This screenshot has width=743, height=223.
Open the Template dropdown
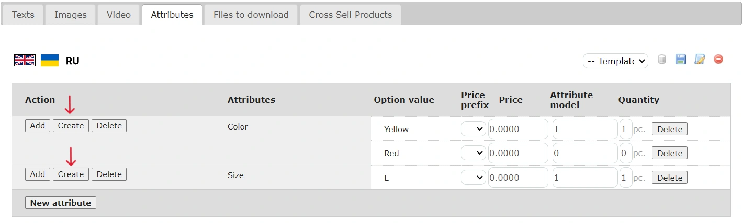click(x=615, y=61)
